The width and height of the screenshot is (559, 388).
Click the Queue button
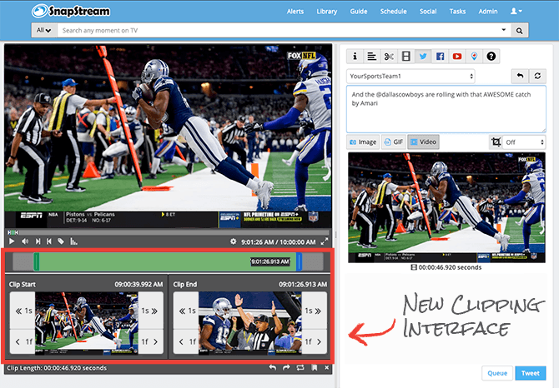coord(496,374)
